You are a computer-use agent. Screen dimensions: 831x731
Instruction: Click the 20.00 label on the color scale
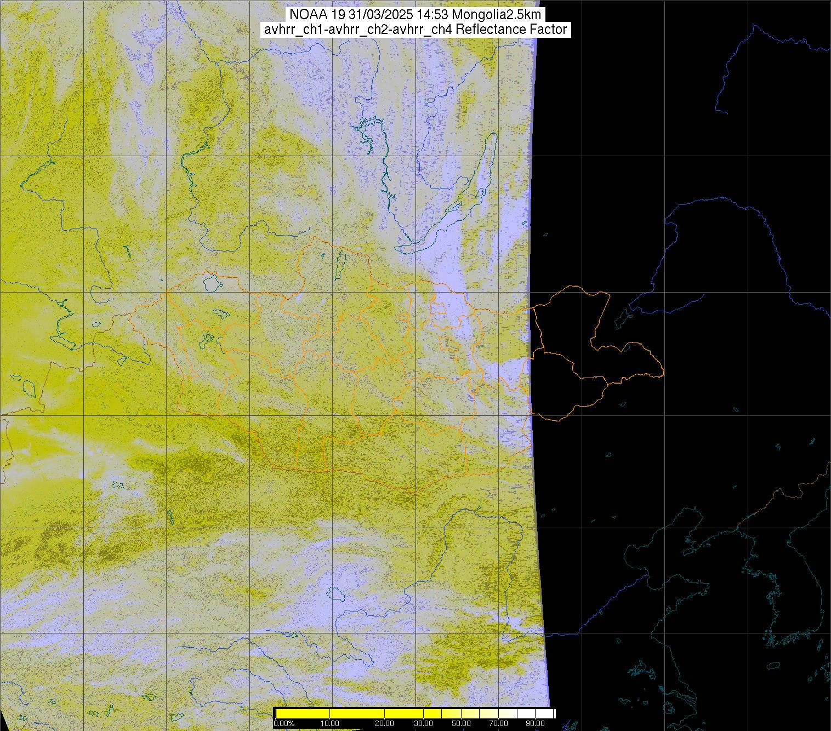384,723
